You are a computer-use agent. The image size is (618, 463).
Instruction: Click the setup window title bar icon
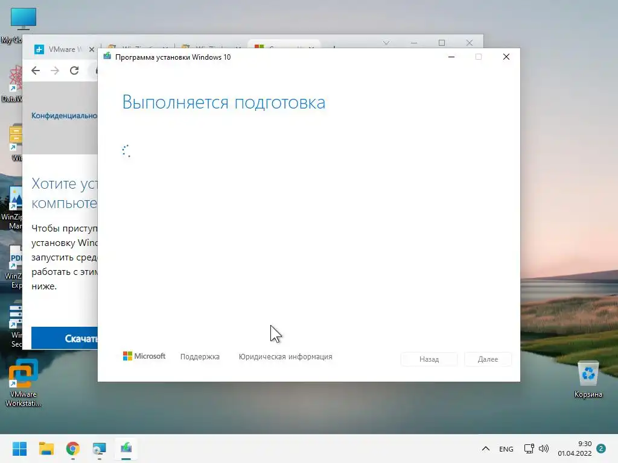[x=107, y=57]
